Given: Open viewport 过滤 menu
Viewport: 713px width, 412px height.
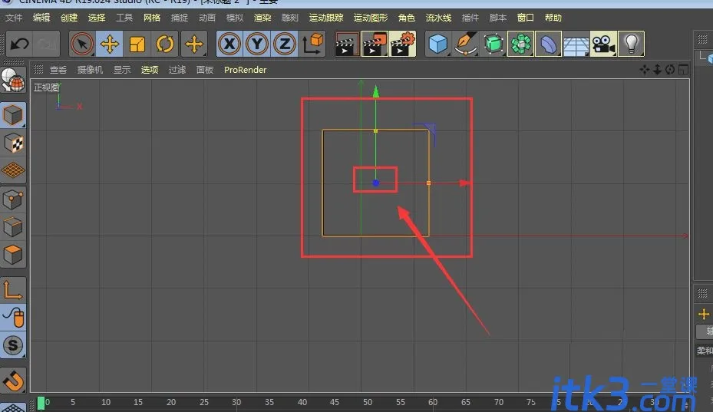Looking at the screenshot, I should [177, 70].
